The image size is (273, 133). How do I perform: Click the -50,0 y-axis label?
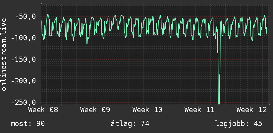[x=26, y=17]
